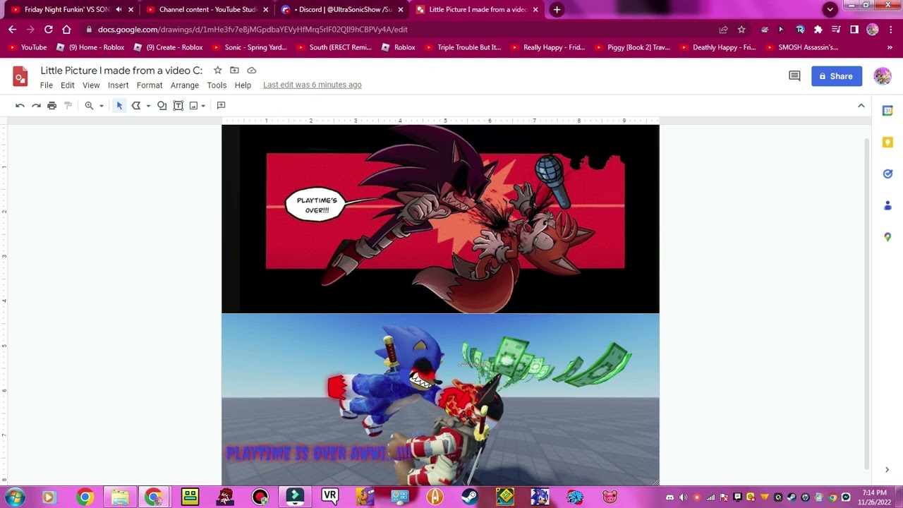Click the blue Share button
Screen dimensions: 903x508
coord(837,76)
